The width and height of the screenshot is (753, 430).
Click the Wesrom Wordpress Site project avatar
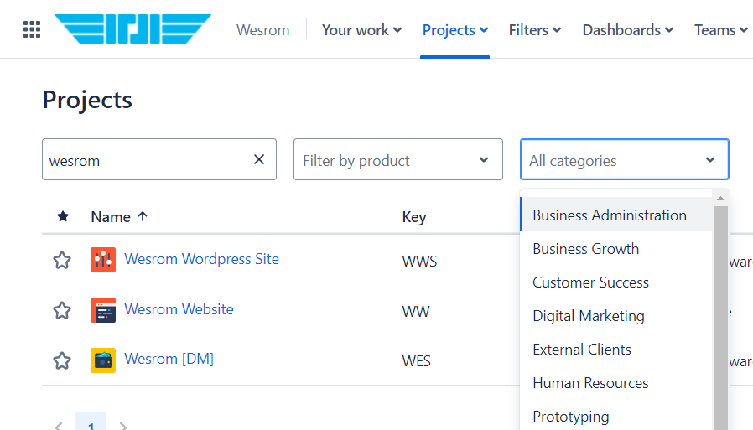[x=103, y=260]
